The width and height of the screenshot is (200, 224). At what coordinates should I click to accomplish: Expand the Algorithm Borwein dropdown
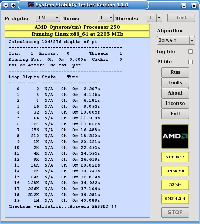point(192,40)
